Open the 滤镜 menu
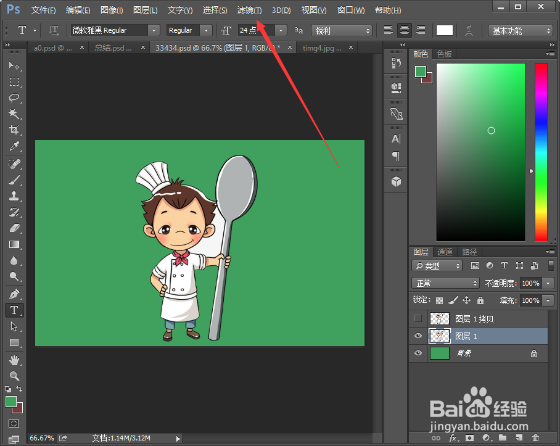This screenshot has width=560, height=446. [x=249, y=10]
